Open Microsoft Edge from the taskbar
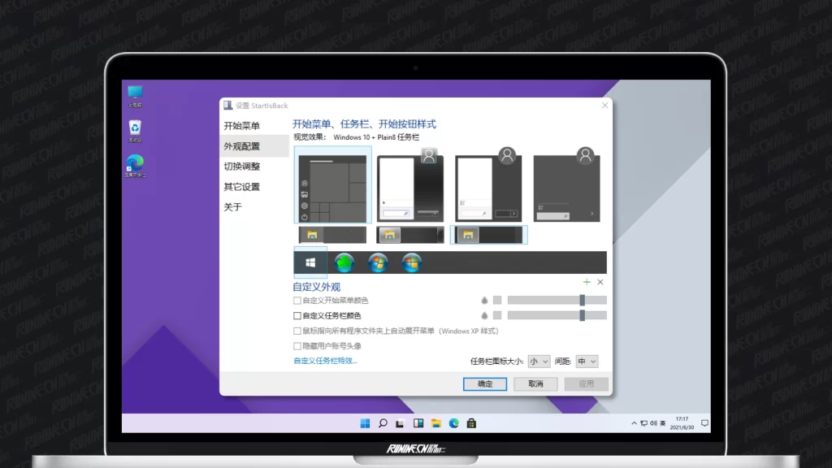Viewport: 832px width, 468px height. [454, 423]
